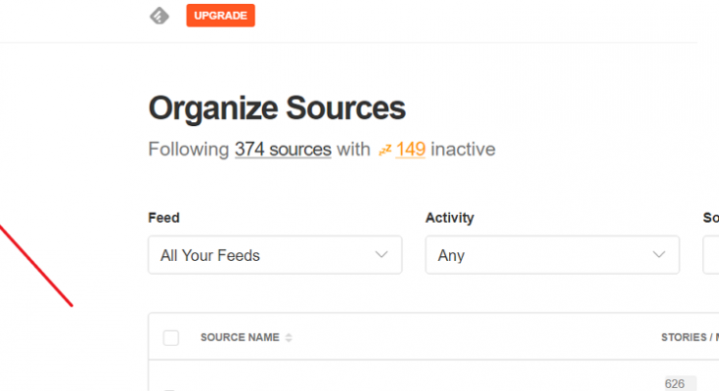Screen dimensions: 719x391
Task: Click the 626 stories count badge
Action: pos(680,383)
